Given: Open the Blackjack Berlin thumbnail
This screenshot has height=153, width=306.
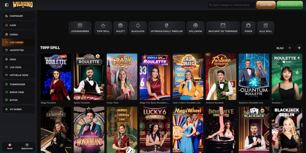Looking at the screenshot, I should tap(287, 130).
